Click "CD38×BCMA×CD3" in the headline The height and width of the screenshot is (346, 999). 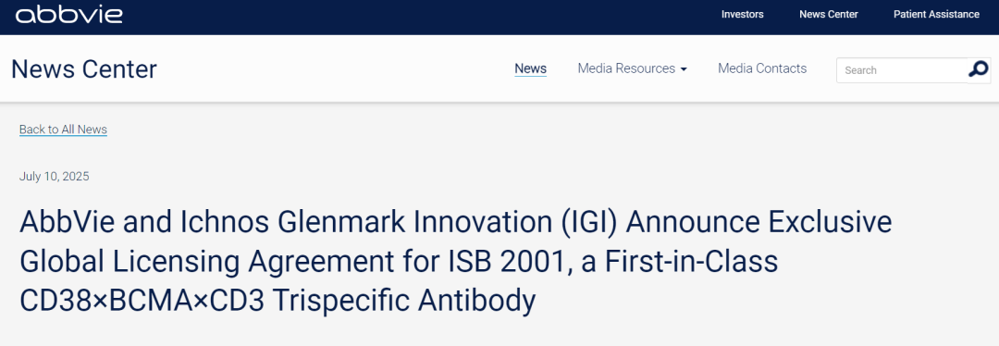pos(141,302)
